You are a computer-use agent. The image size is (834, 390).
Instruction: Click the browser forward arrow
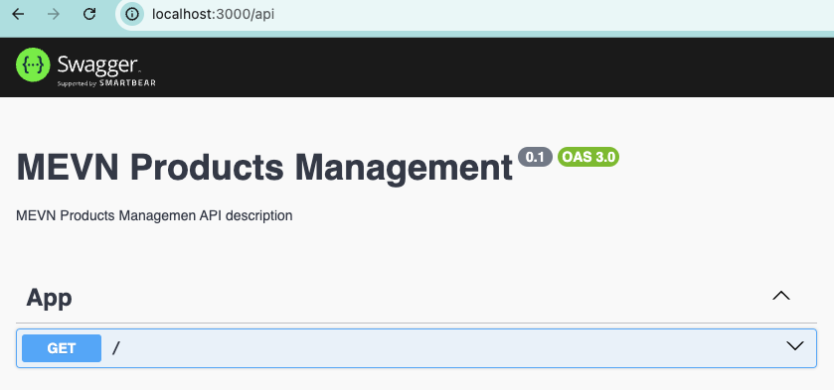click(x=54, y=14)
